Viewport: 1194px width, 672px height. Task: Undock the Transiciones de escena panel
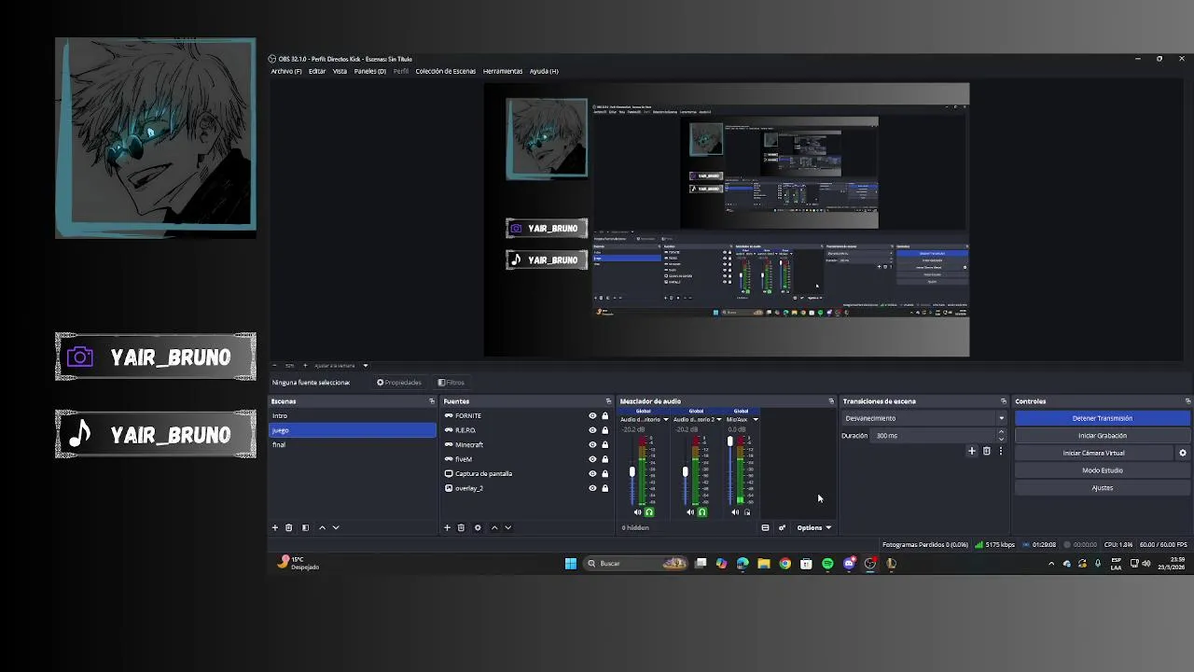pos(1004,401)
